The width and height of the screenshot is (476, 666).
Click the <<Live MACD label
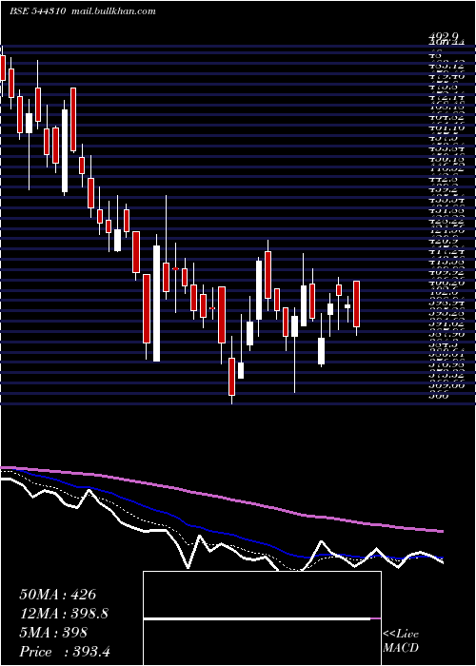[401, 641]
